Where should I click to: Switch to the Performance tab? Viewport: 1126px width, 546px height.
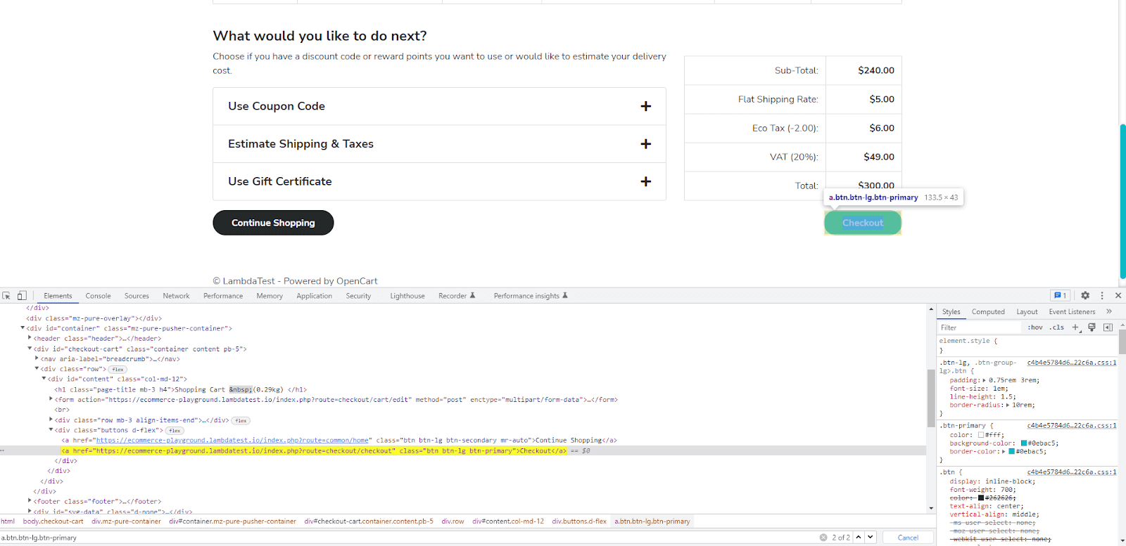point(223,296)
